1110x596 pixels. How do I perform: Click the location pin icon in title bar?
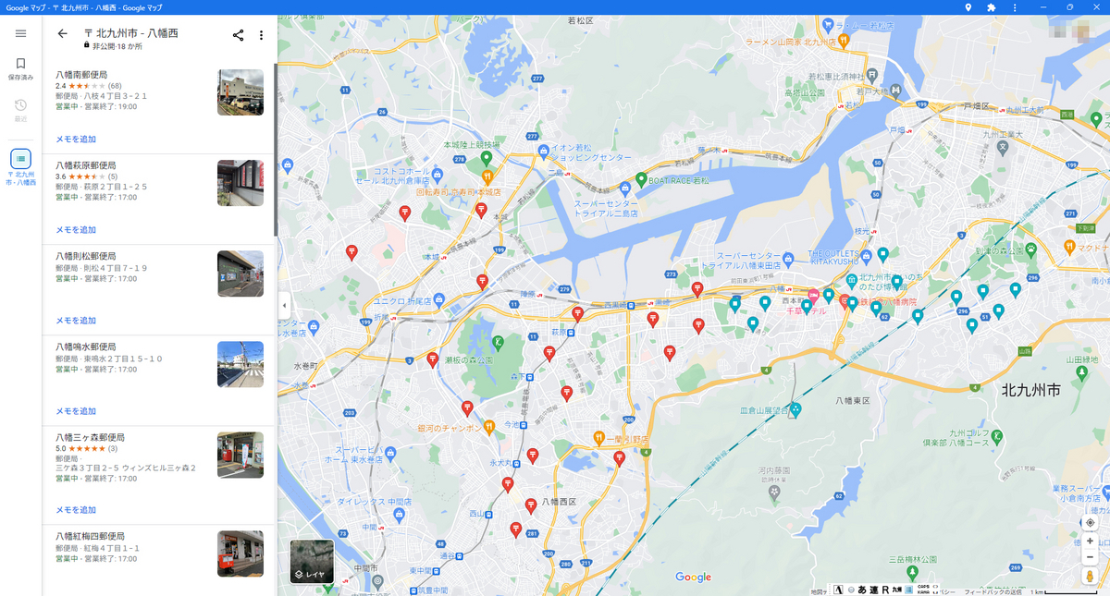(968, 7)
